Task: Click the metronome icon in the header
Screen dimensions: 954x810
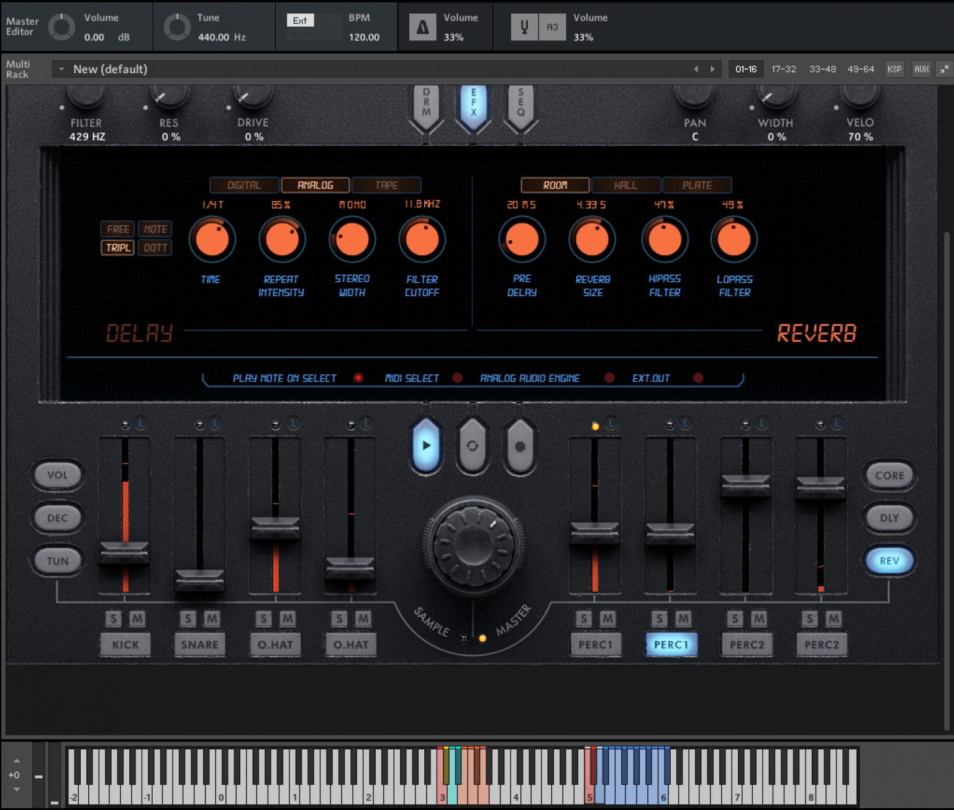Action: 422,27
